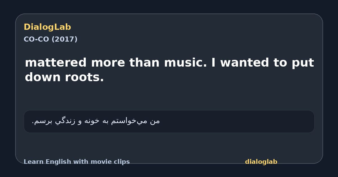Select the word "mattered" in the subtitle
338x177 pixels.
tap(56, 63)
